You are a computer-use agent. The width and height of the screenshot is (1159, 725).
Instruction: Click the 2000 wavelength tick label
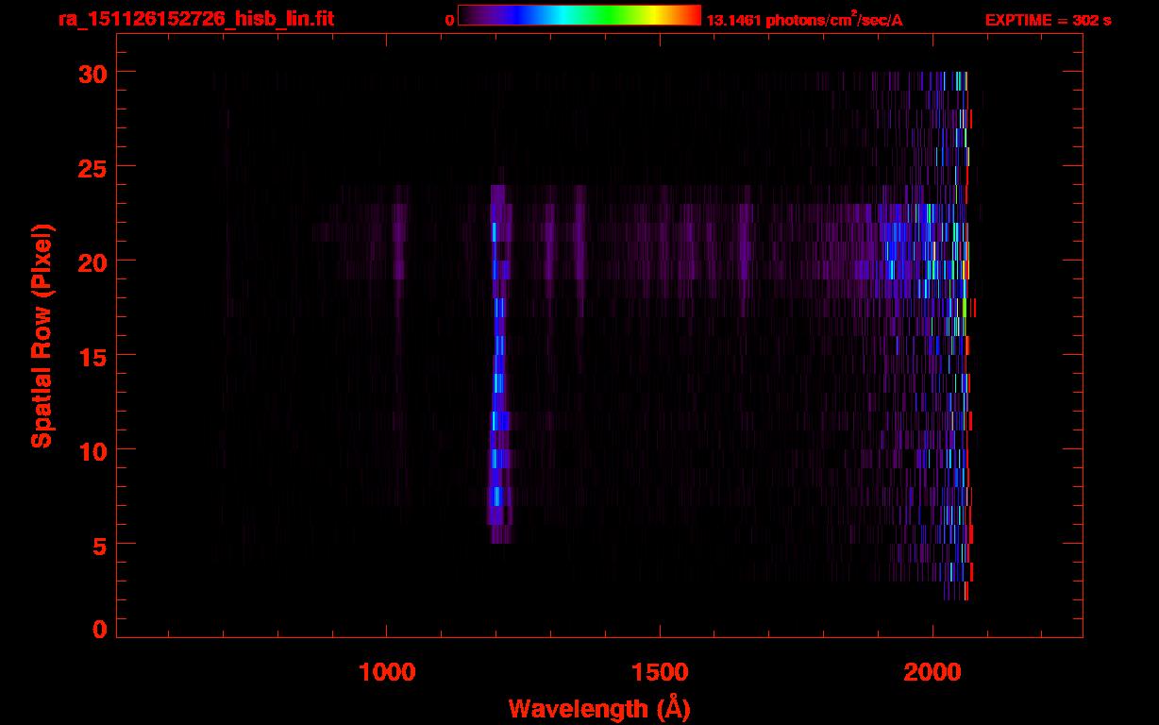pyautogui.click(x=932, y=672)
